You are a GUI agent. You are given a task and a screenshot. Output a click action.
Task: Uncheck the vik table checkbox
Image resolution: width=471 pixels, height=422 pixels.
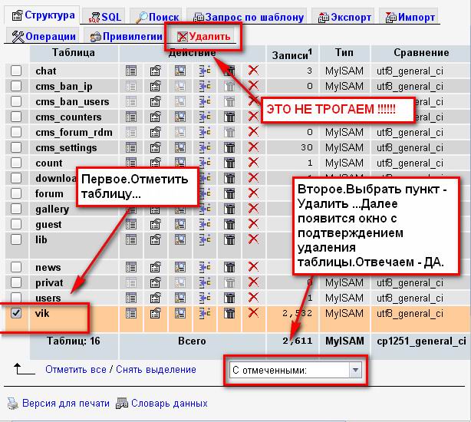(16, 313)
